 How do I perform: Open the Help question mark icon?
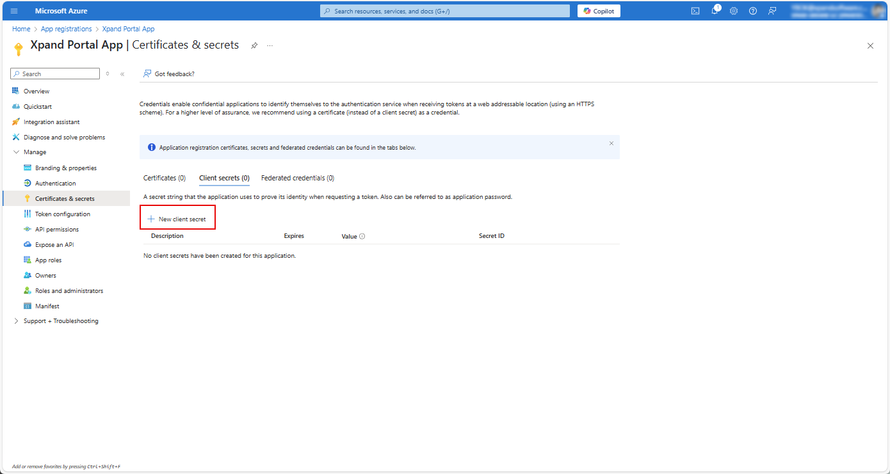pos(753,11)
